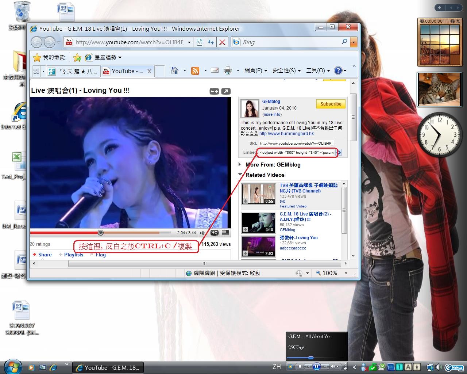
Task: Switch to the 「§ 天 龍 ★ 八 tab
Action: [74, 71]
